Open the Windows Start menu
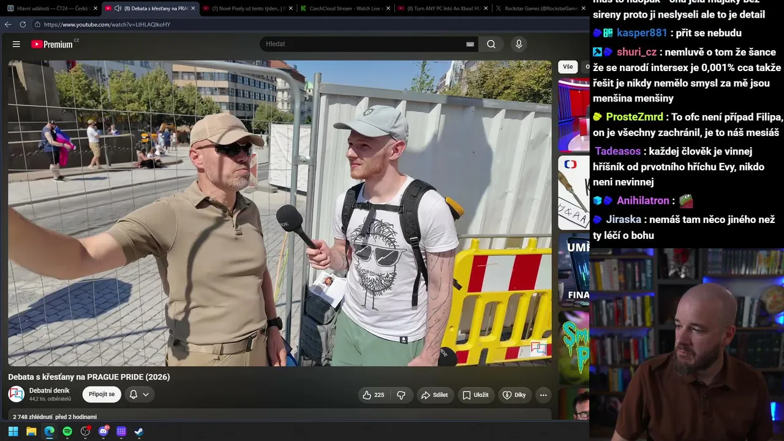This screenshot has height=441, width=784. (x=13, y=431)
